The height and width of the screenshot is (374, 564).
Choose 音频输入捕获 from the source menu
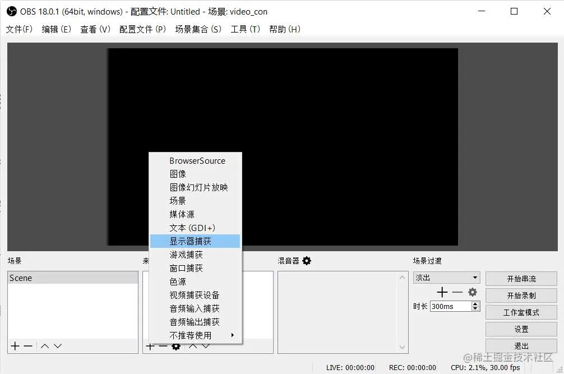coord(195,308)
